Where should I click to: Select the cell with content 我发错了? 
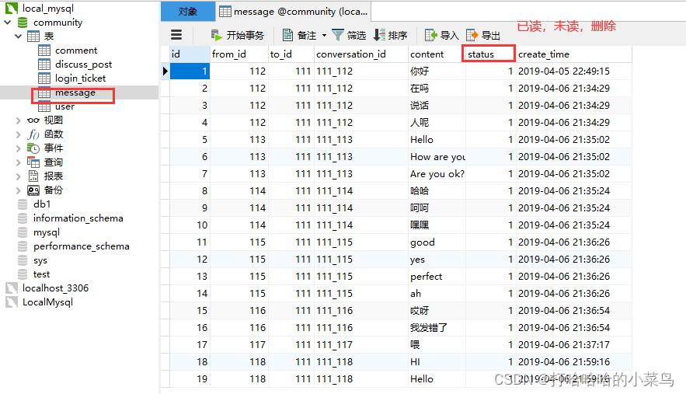[437, 327]
